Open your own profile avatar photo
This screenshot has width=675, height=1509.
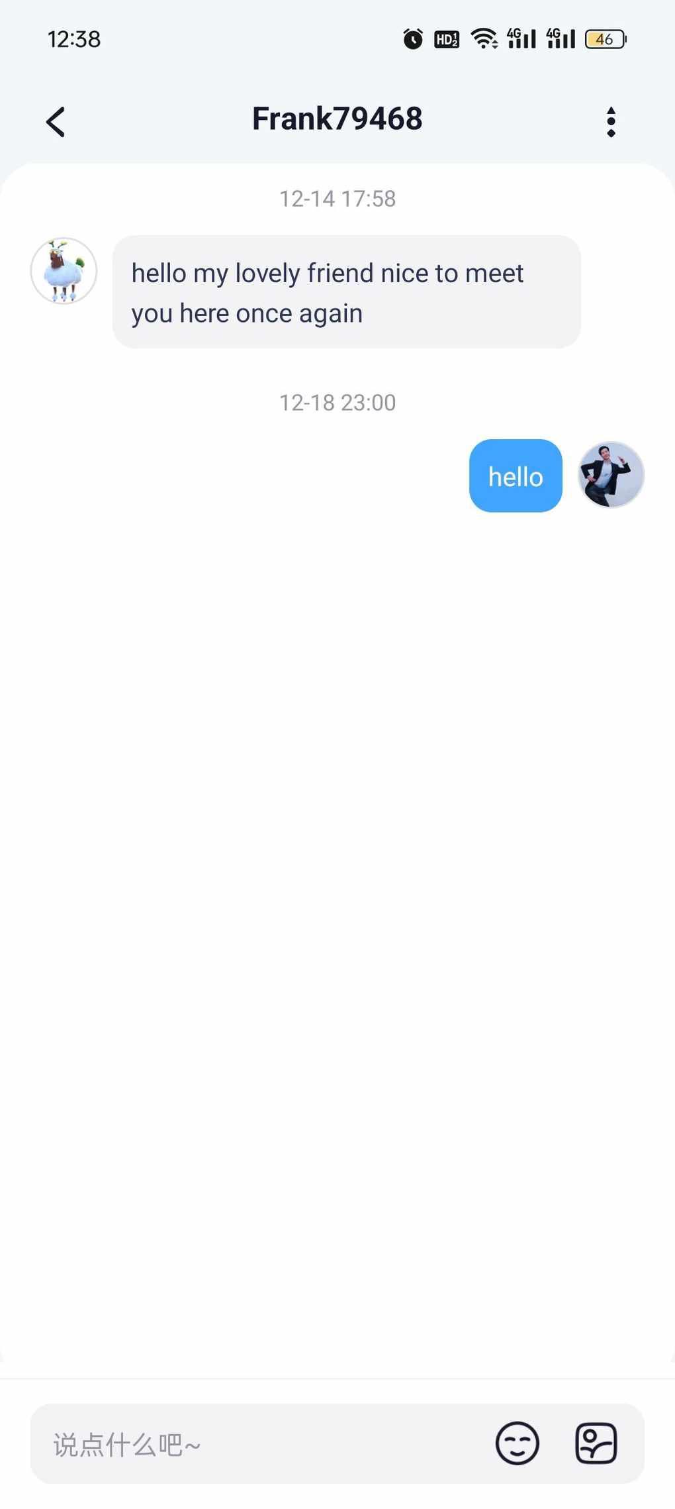(x=611, y=475)
